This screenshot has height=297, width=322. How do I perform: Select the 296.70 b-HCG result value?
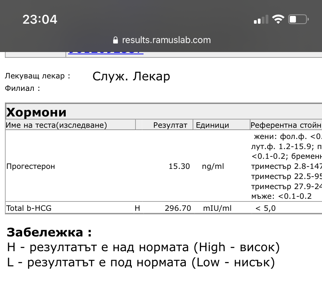click(178, 208)
